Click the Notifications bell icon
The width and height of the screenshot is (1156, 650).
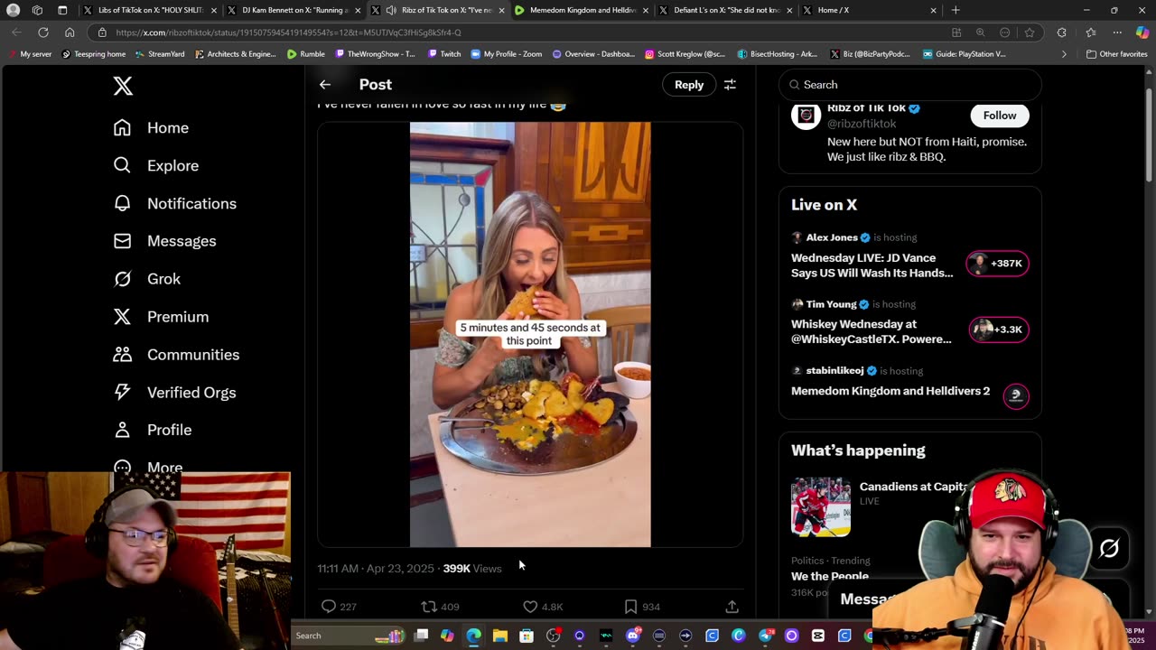pyautogui.click(x=122, y=204)
